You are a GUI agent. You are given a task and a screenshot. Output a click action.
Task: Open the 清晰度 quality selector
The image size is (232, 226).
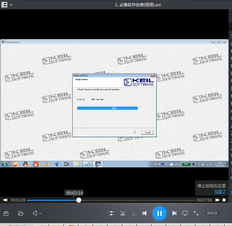212,213
